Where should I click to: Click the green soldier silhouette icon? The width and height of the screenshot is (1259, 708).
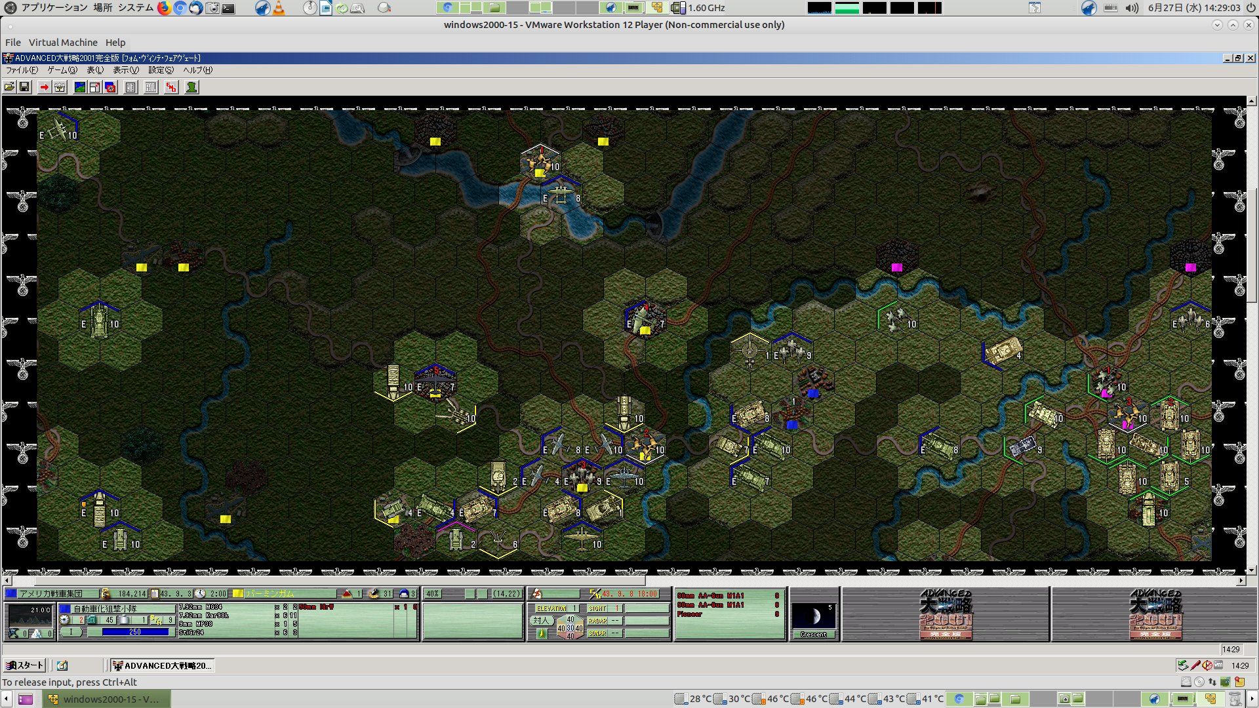(191, 87)
